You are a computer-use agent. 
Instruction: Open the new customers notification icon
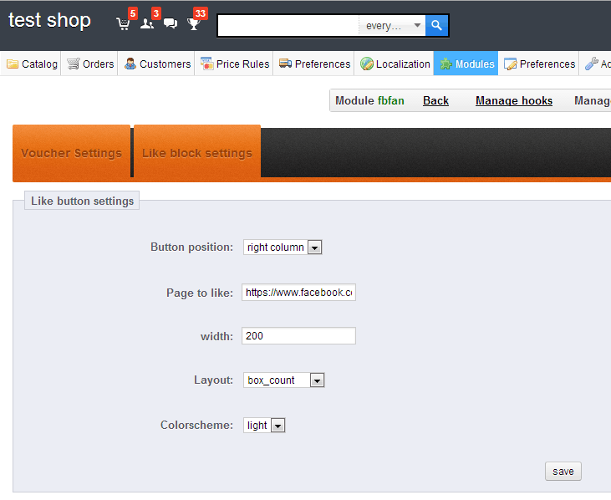coord(147,23)
